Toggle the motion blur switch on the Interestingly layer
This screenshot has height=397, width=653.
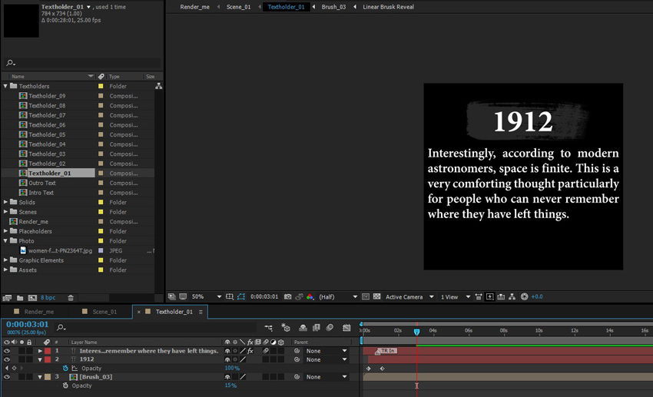(x=266, y=351)
